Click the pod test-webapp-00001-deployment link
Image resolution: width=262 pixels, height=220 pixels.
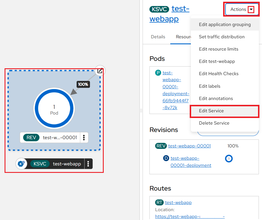point(175,90)
